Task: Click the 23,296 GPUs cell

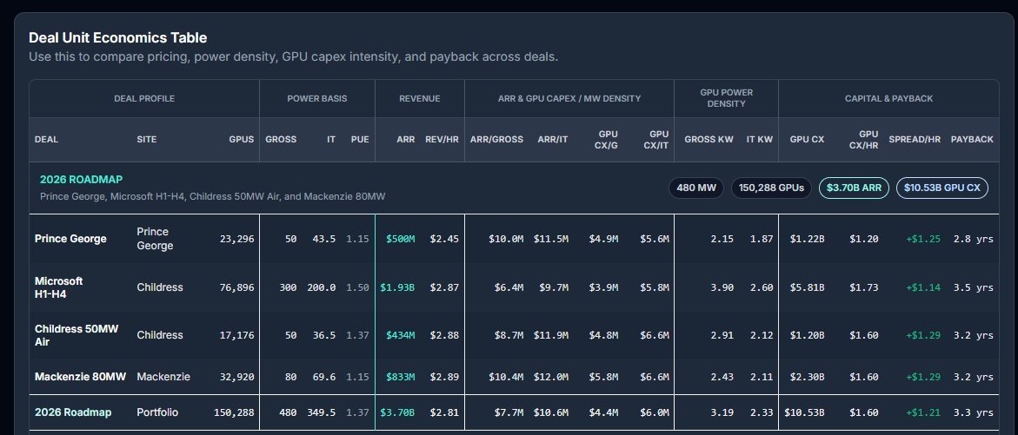Action: pyautogui.click(x=237, y=239)
